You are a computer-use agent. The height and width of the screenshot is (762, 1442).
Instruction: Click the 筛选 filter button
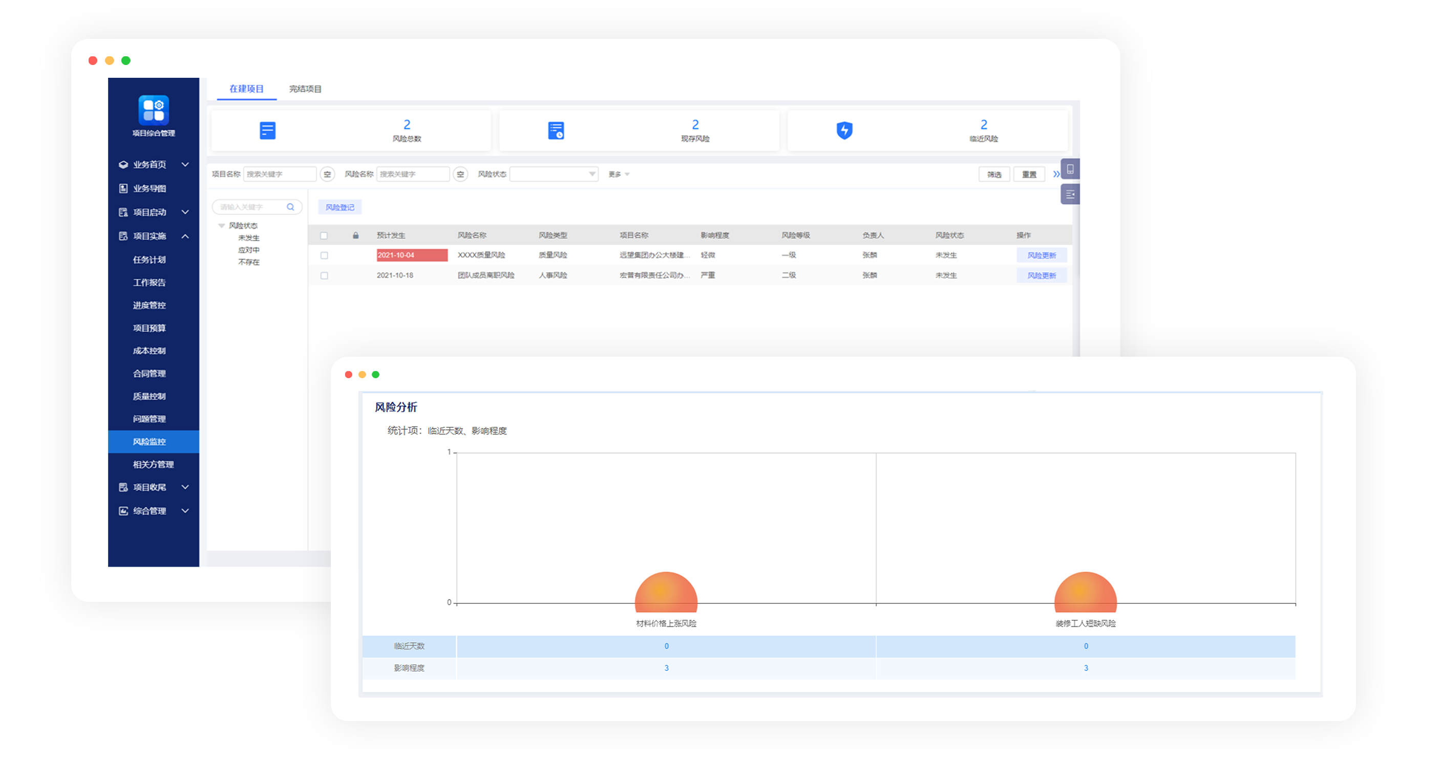994,175
